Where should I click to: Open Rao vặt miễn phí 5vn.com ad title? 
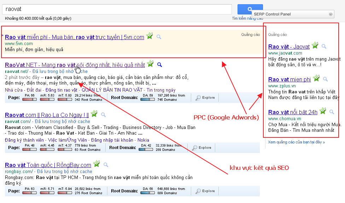[x=75, y=37]
